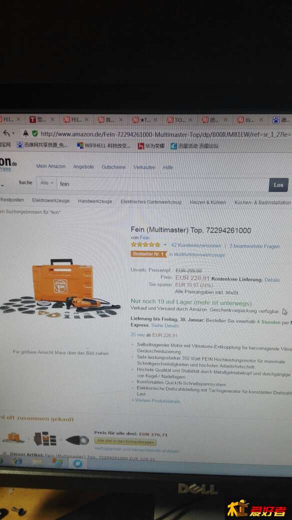The width and height of the screenshot is (292, 520).
Task: Open the Huawei Honor bookmark
Action: coord(151,145)
